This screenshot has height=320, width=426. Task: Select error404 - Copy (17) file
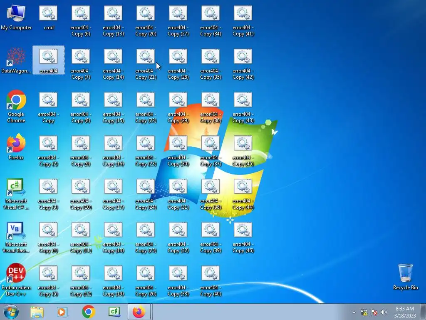pos(113,194)
